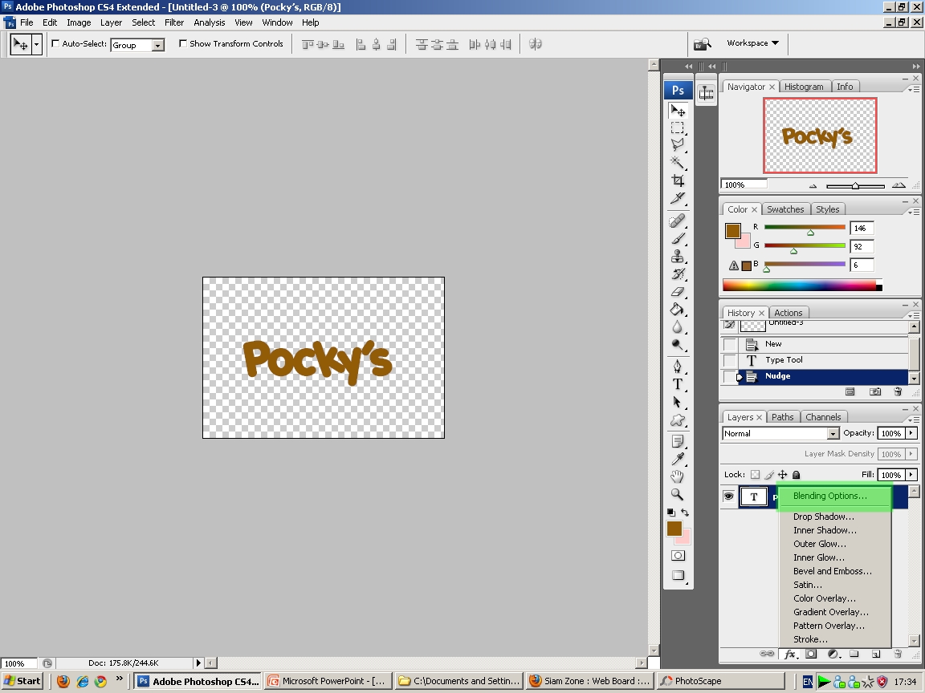This screenshot has height=693, width=925.
Task: Switch to the Channels tab
Action: [823, 417]
